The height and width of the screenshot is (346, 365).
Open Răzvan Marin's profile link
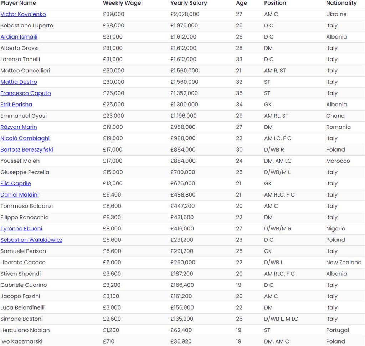tap(19, 127)
